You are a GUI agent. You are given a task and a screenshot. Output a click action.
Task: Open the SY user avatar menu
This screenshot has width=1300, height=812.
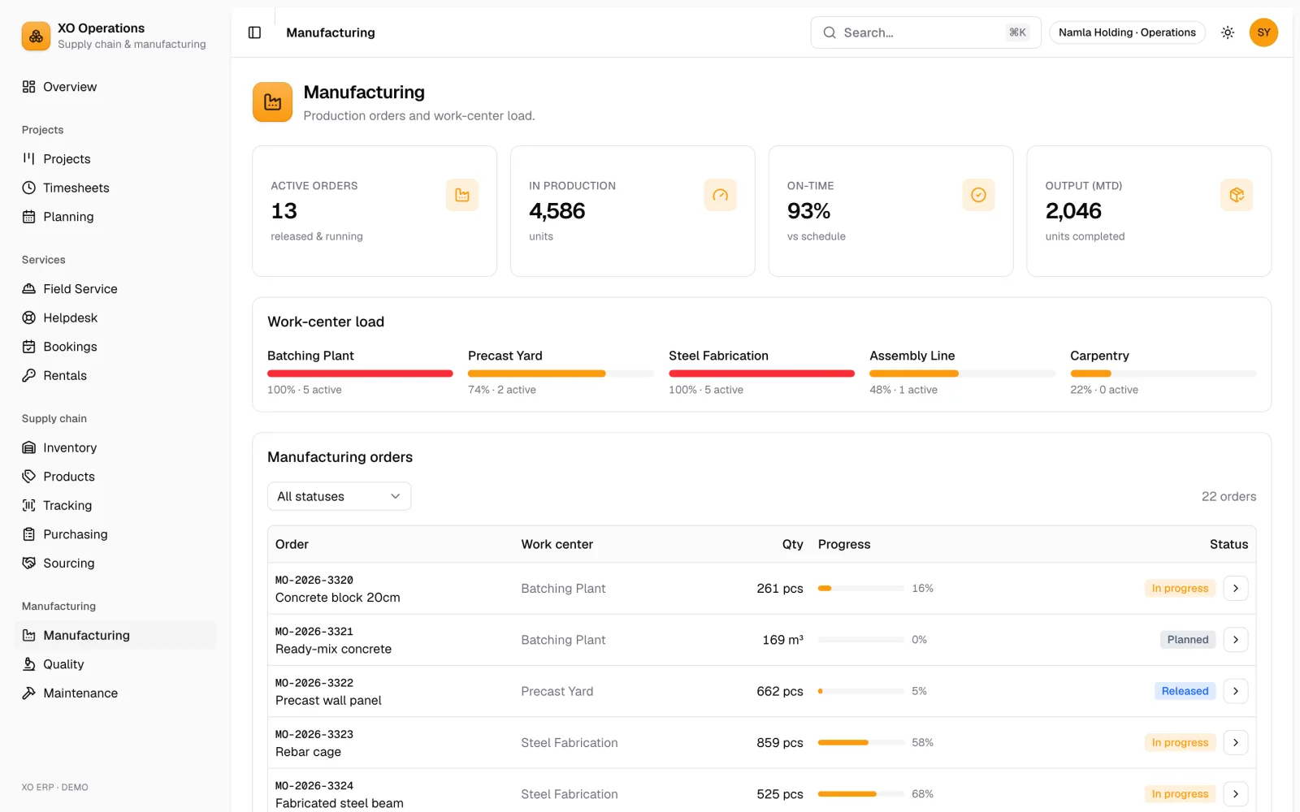pos(1263,32)
